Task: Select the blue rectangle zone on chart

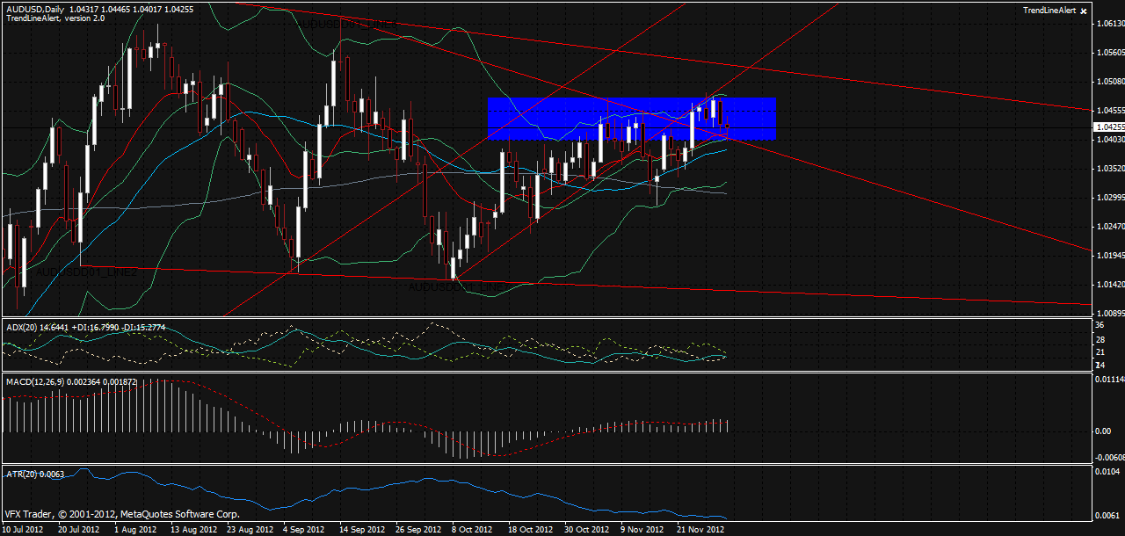Action: click(631, 119)
